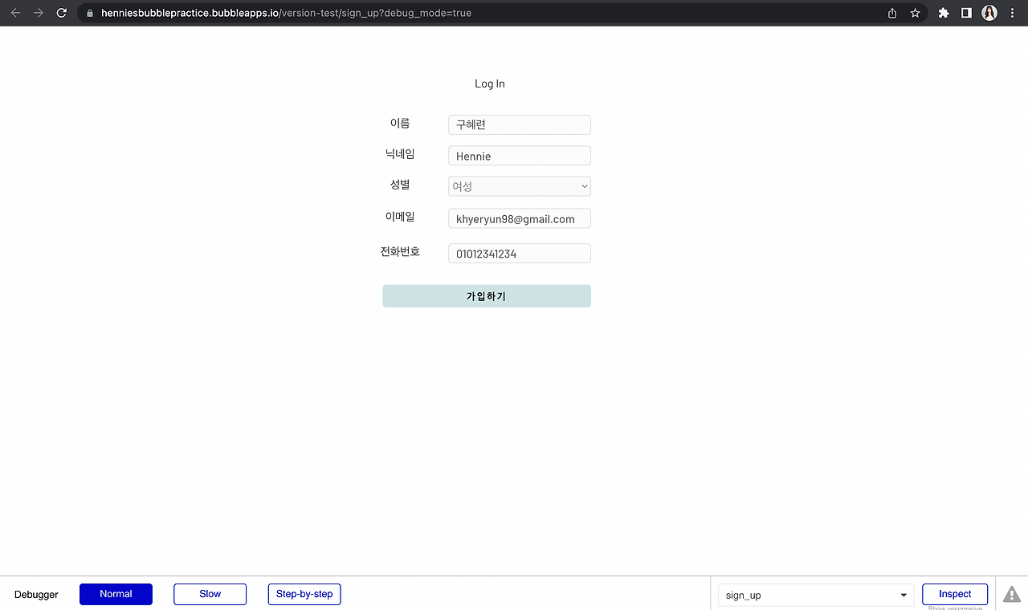1028x610 pixels.
Task: Click the browser profile avatar
Action: (x=989, y=13)
